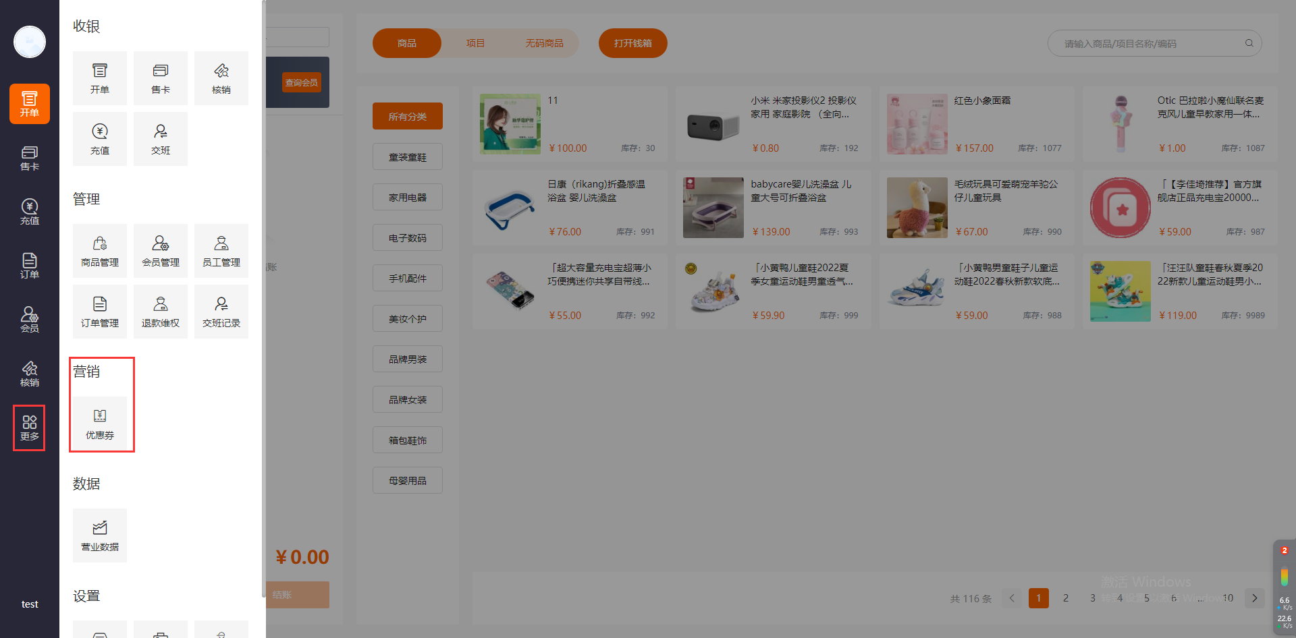Screen dimensions: 1296x638
Task: Select the 小黄鸭儿童鞋2022夏季 product
Action: tap(774, 291)
